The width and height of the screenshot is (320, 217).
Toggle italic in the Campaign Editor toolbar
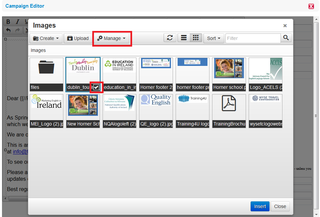pos(18,22)
